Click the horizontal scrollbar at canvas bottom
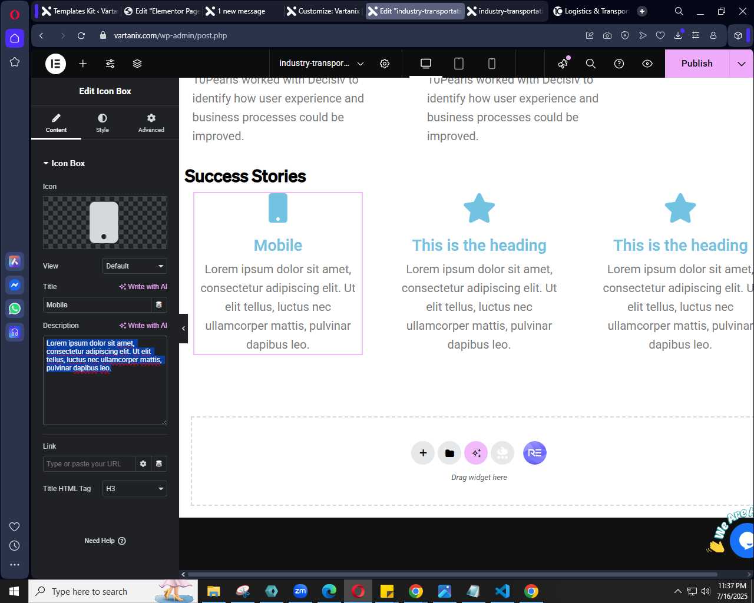The width and height of the screenshot is (754, 603). click(452, 574)
